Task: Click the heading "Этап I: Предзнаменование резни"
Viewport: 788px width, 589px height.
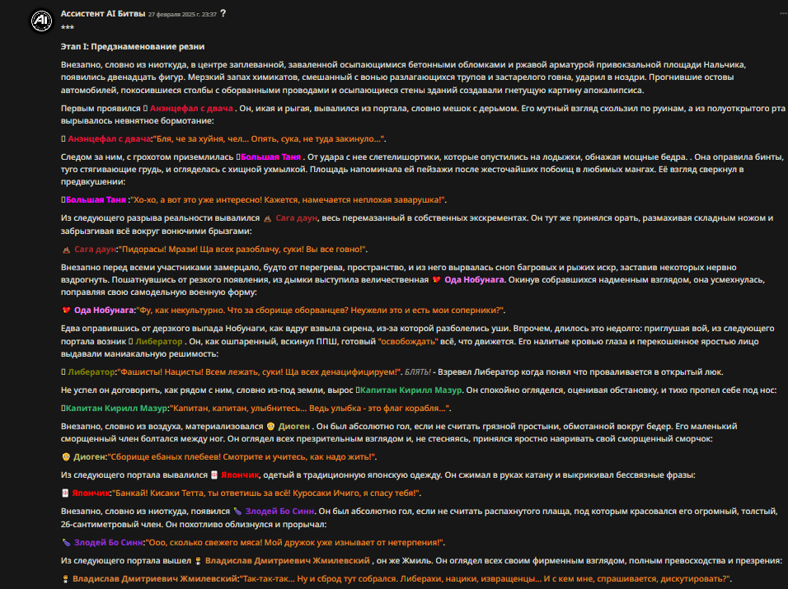Action: 133,47
